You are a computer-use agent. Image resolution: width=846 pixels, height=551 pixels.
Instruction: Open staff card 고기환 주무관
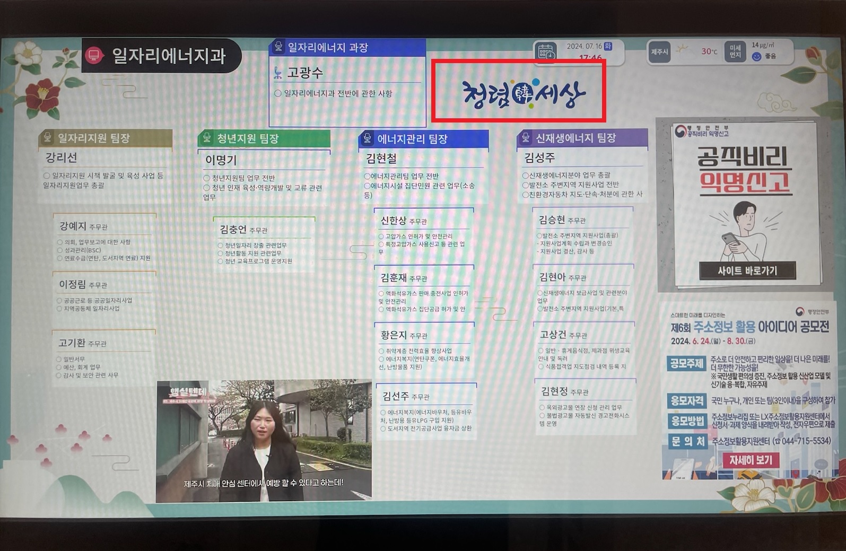click(x=103, y=357)
